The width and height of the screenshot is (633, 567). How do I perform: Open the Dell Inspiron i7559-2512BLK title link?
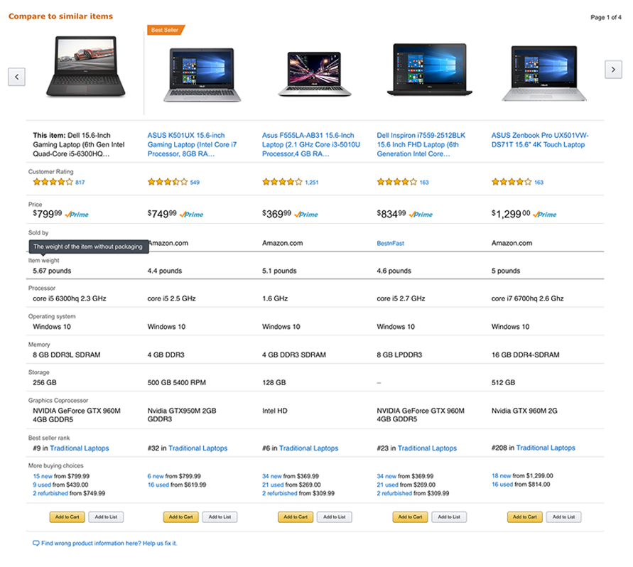tap(421, 144)
